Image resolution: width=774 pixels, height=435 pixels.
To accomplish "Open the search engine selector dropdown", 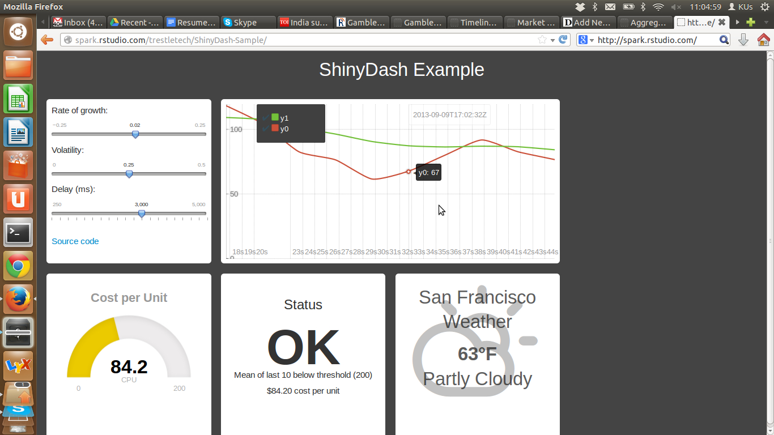I will click(x=585, y=40).
